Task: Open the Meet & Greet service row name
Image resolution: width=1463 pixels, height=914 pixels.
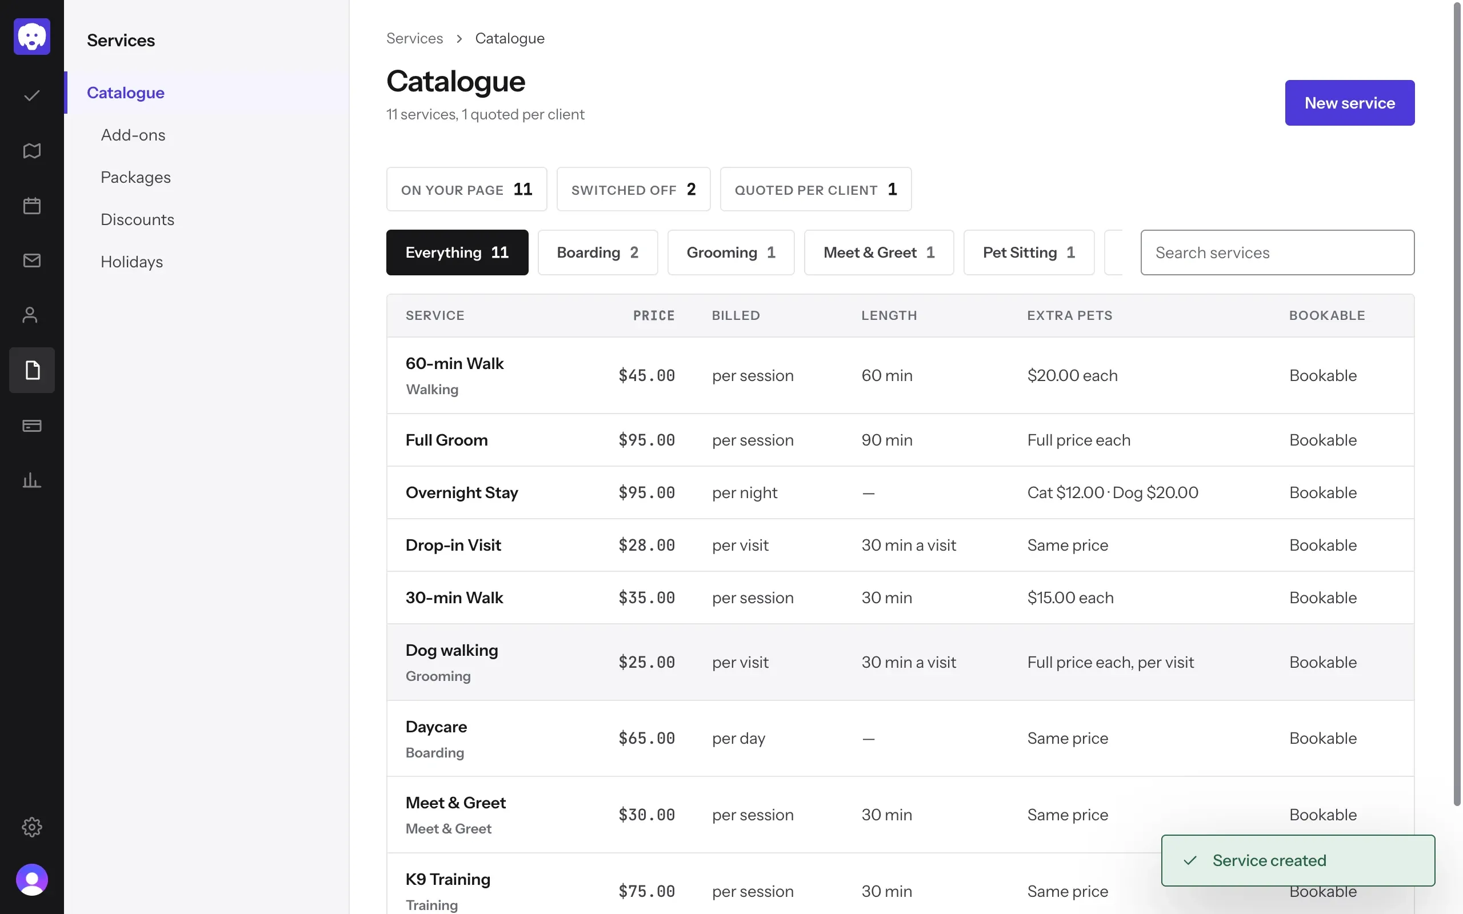Action: [x=455, y=803]
